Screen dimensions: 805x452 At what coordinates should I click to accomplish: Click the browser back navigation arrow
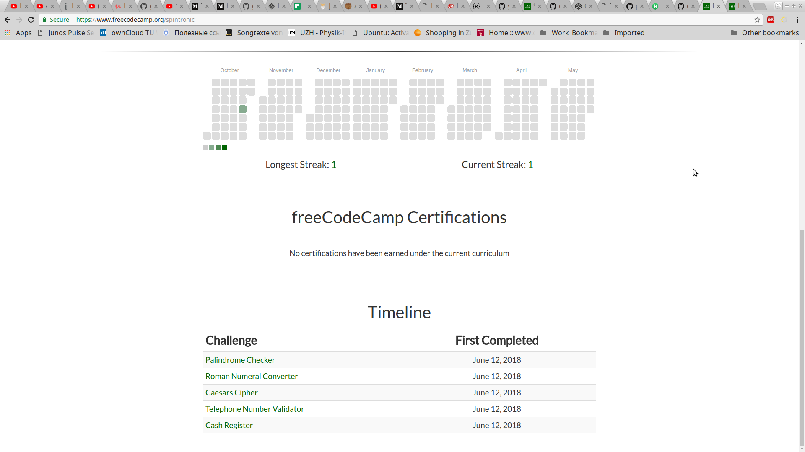click(8, 20)
